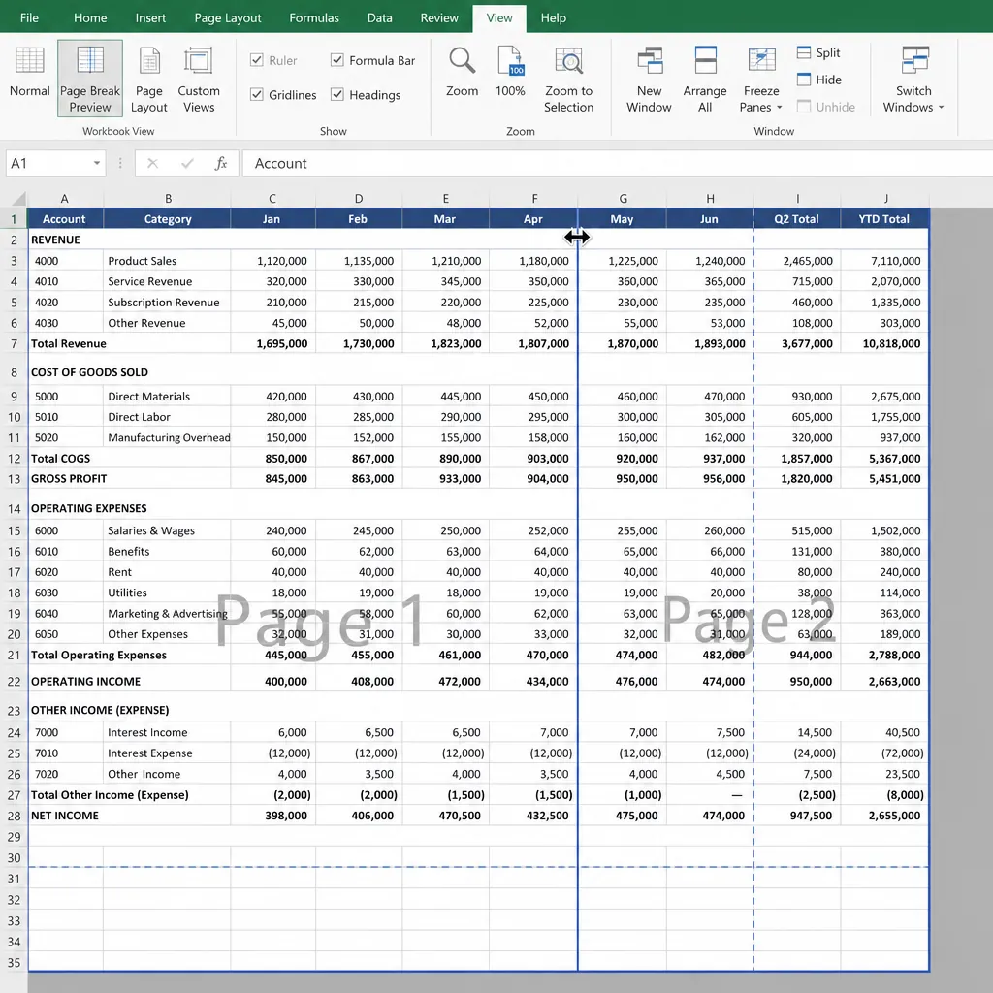993x993 pixels.
Task: Select the Salaries & Wages cell
Action: pos(167,530)
